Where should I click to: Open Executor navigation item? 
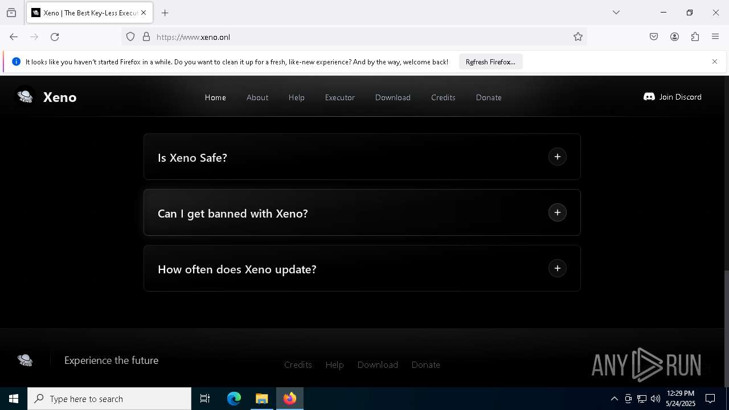point(340,97)
